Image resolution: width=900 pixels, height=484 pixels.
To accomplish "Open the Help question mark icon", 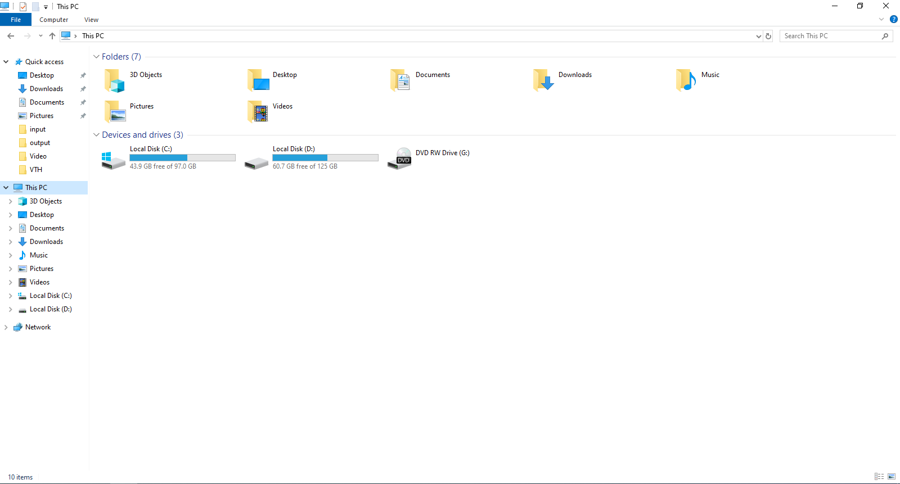I will click(x=893, y=20).
